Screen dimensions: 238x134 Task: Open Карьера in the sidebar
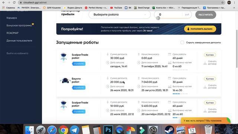[x=12, y=18]
